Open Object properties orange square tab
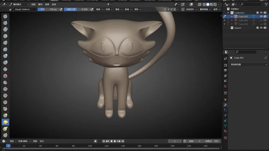The width and height of the screenshot is (269, 151). click(225, 100)
